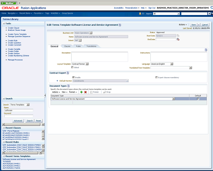Open the Create Clause task link
The image size is (213, 171).
point(14,28)
